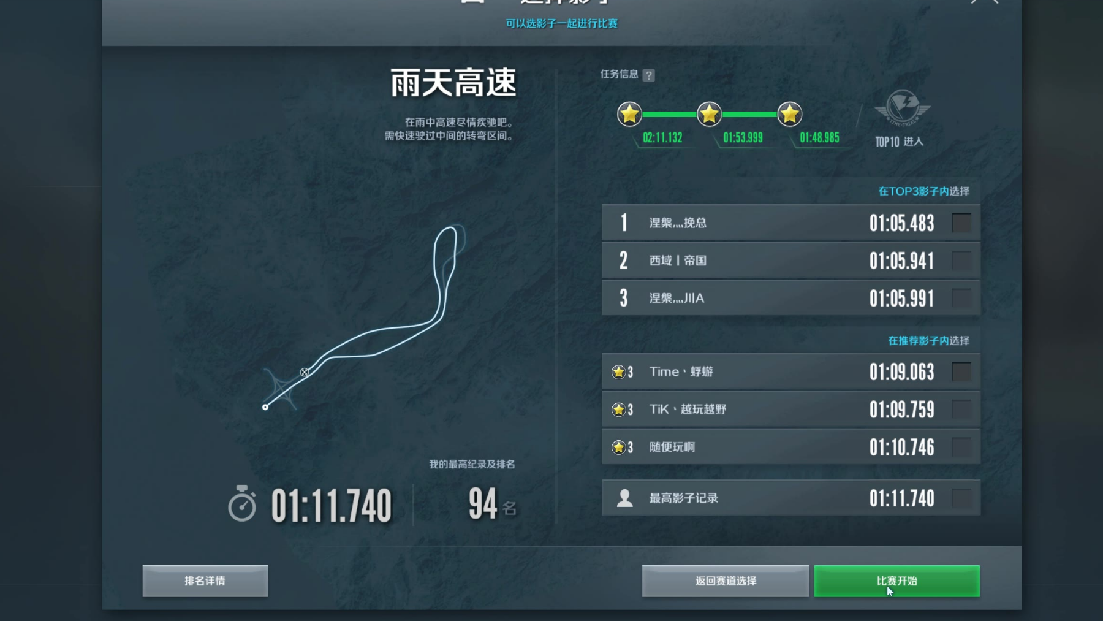Click the 返回赛道选择 button

point(726,581)
